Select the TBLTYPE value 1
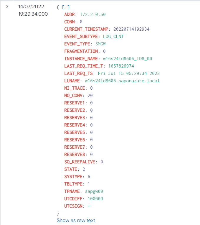This screenshot has width=200, height=225. (x=89, y=184)
